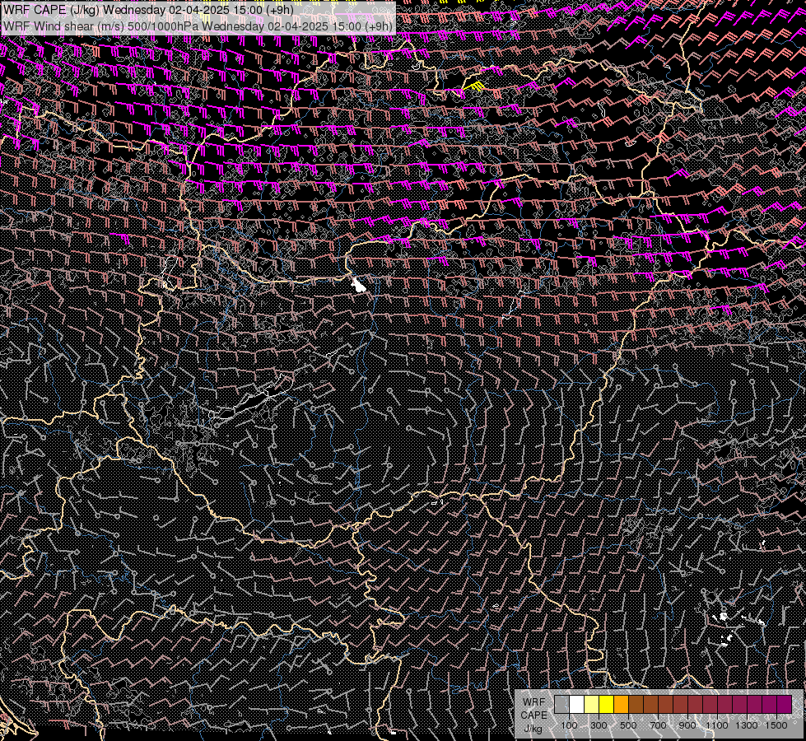The image size is (806, 741).
Task: Click the legend value 100
Action: point(569,725)
